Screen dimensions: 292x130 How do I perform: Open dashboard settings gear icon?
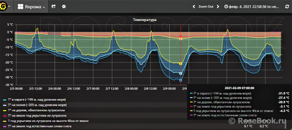pos(64,6)
